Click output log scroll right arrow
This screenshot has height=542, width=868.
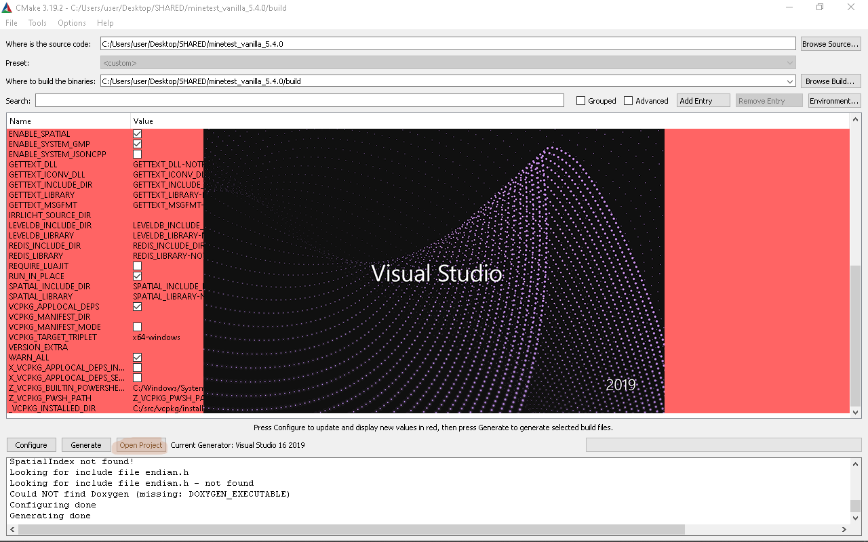click(845, 529)
